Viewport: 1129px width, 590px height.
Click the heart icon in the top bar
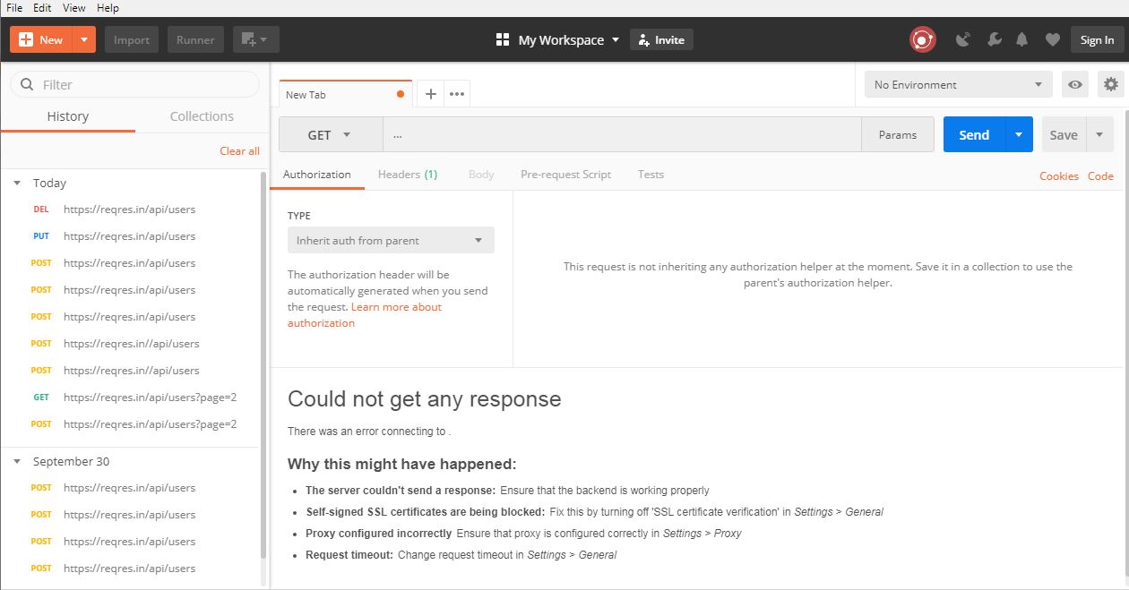1052,39
